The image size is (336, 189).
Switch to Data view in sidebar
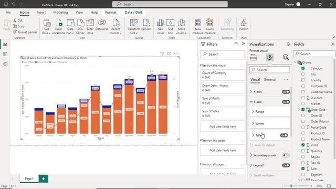[x=5, y=54]
